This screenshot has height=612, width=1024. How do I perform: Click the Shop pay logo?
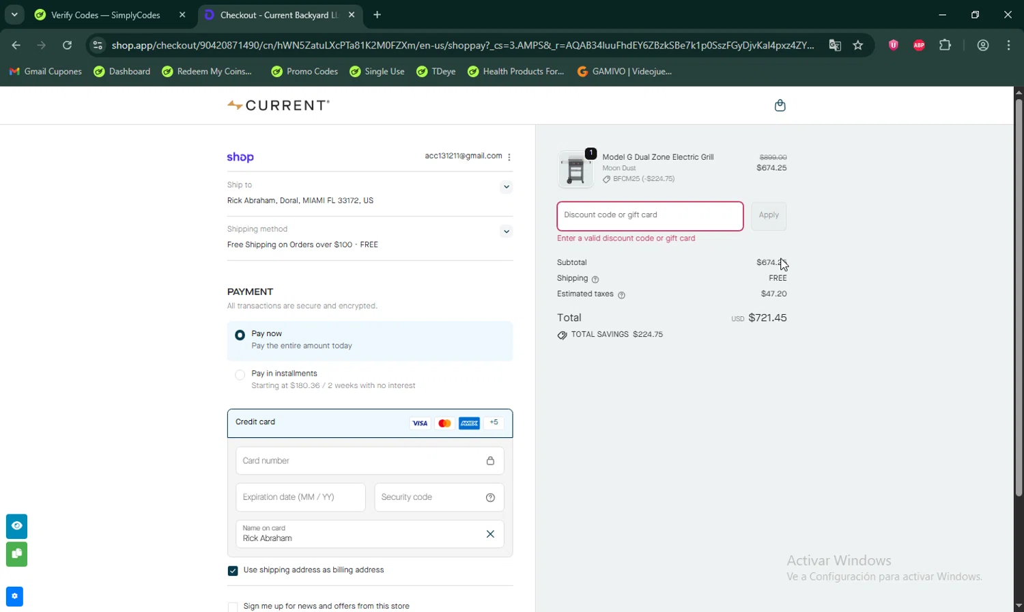[240, 157]
